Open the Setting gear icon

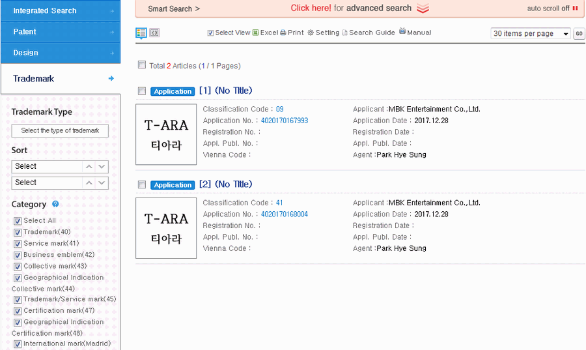311,33
